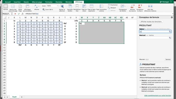Click Fractionner the window
Viewport: 176px width, 99px height.
[x=113, y=5]
